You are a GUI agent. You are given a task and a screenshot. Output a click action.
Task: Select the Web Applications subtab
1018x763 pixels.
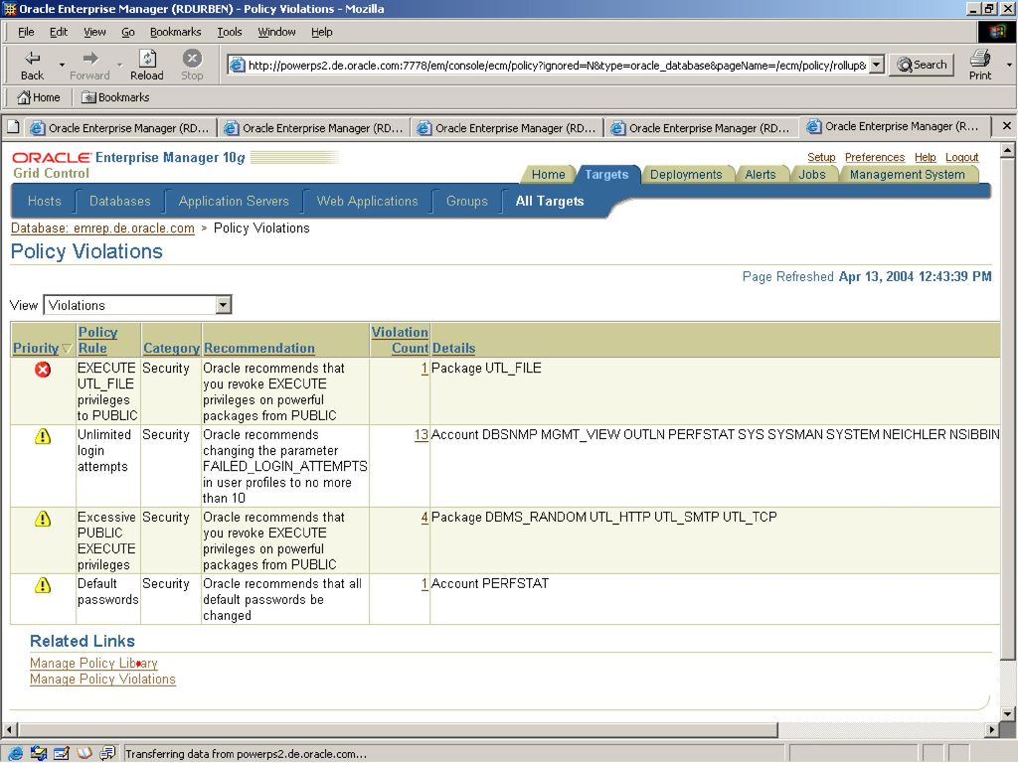click(368, 201)
